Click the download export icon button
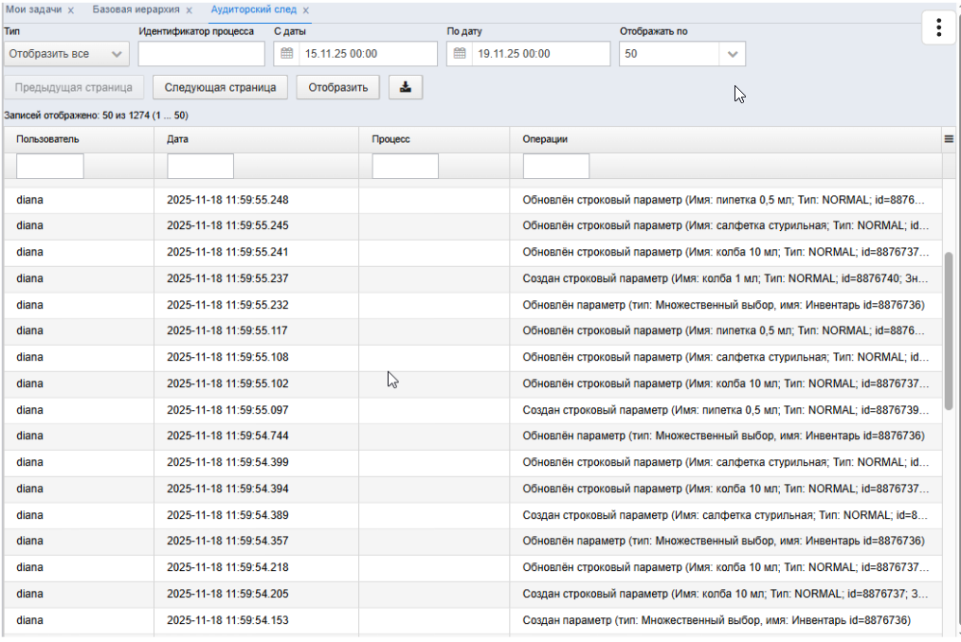Image resolution: width=961 pixels, height=642 pixels. click(405, 87)
